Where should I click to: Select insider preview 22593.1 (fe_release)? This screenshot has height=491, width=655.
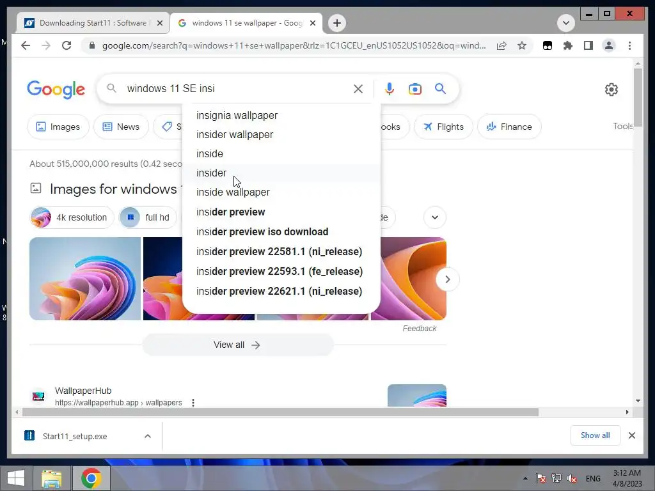pyautogui.click(x=281, y=271)
